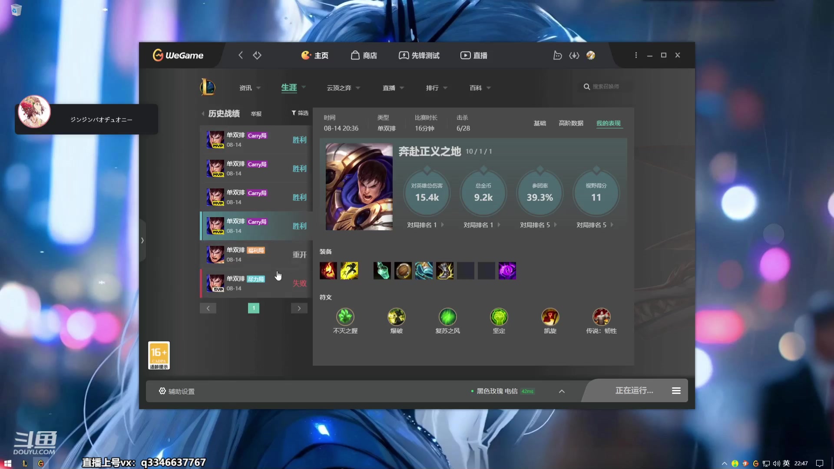Click the 凯旋 rune icon
The image size is (834, 469).
(550, 317)
